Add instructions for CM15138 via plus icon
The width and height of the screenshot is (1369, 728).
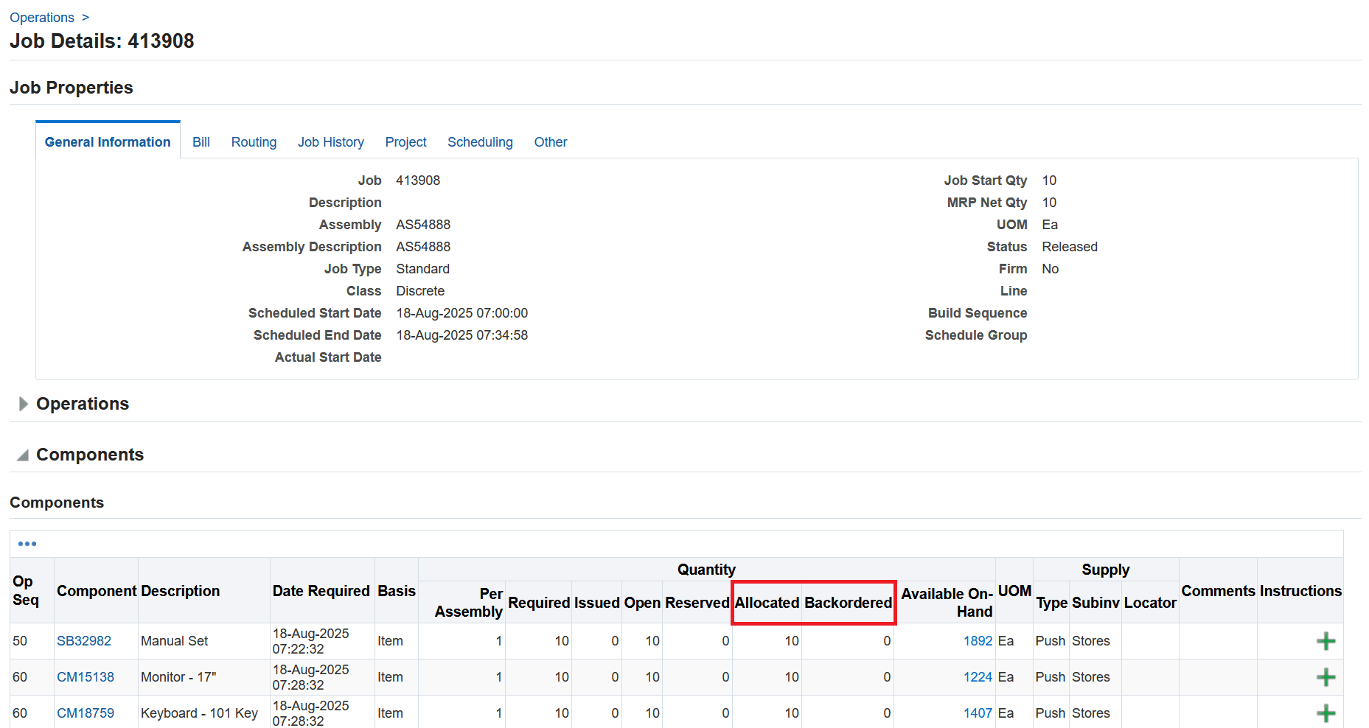(x=1326, y=677)
